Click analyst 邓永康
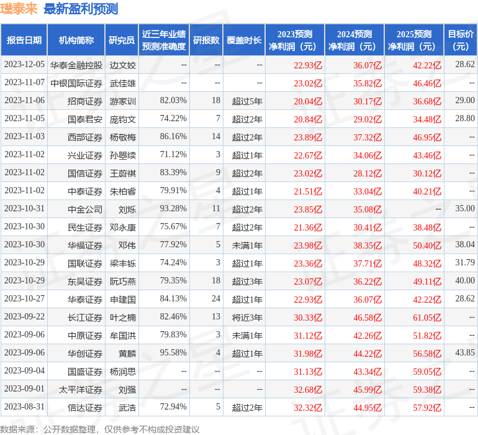This screenshot has width=478, height=435. [x=123, y=227]
